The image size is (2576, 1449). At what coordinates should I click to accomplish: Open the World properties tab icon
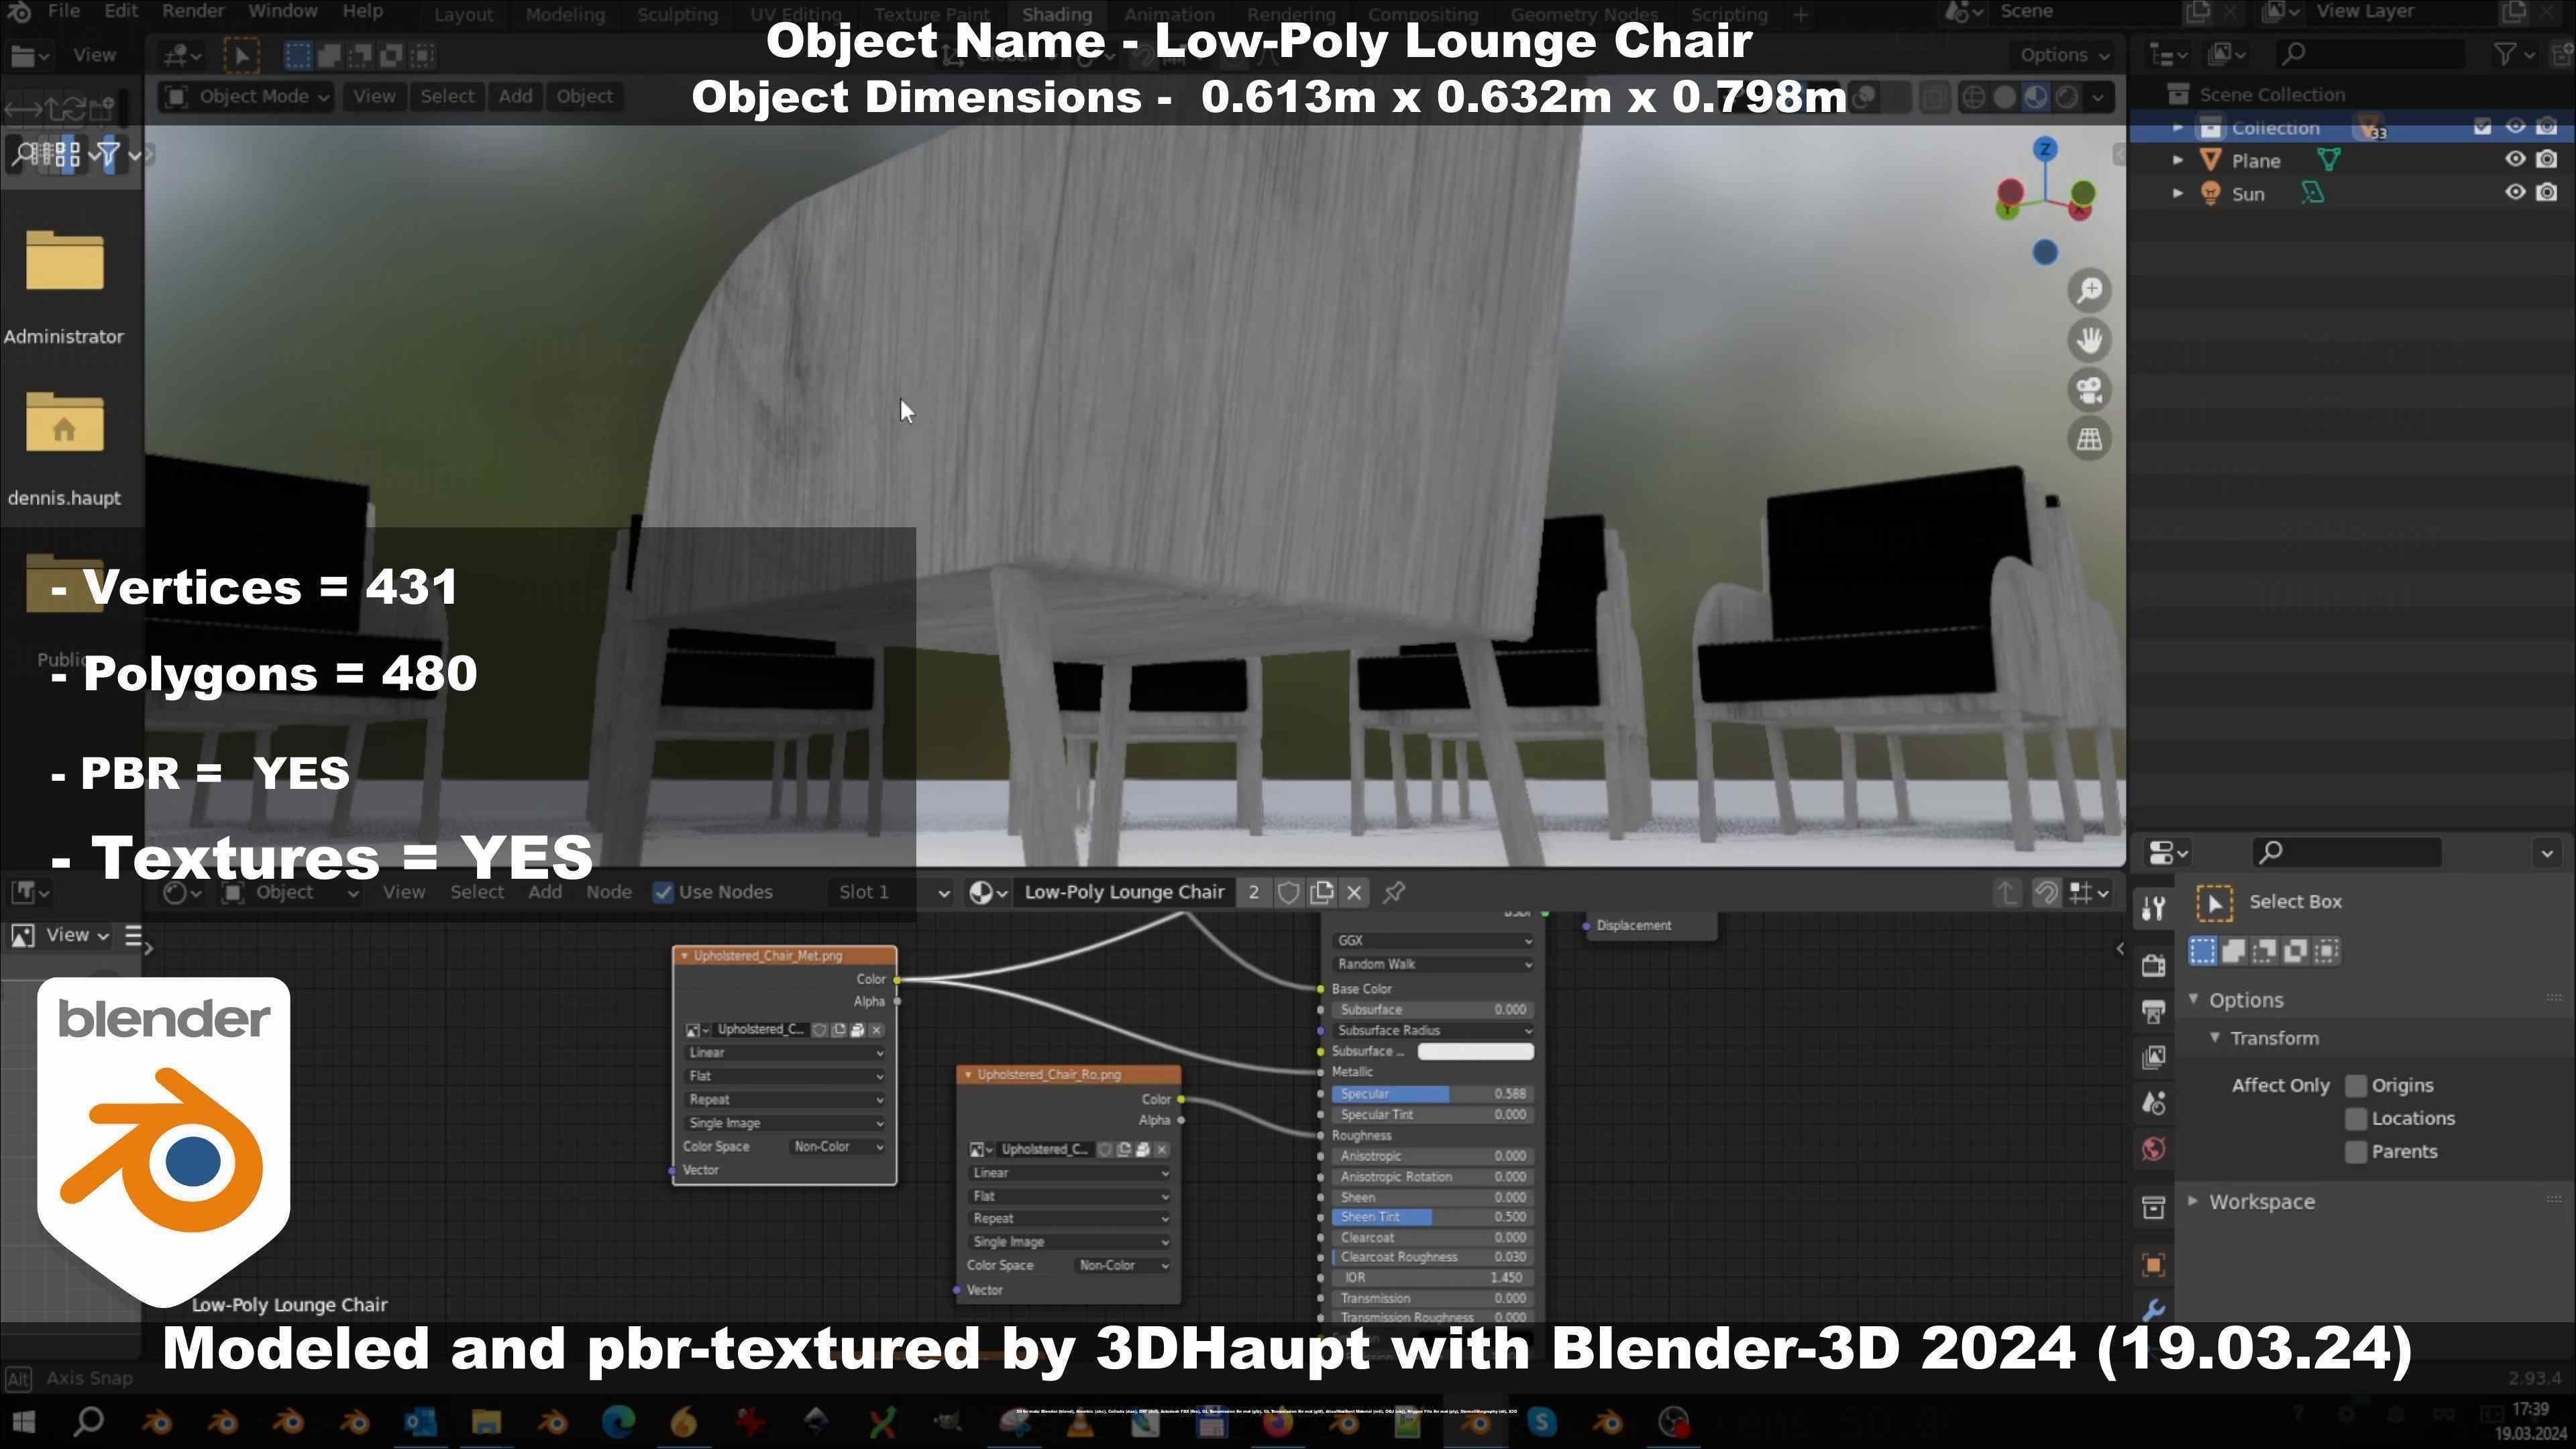(2154, 1150)
